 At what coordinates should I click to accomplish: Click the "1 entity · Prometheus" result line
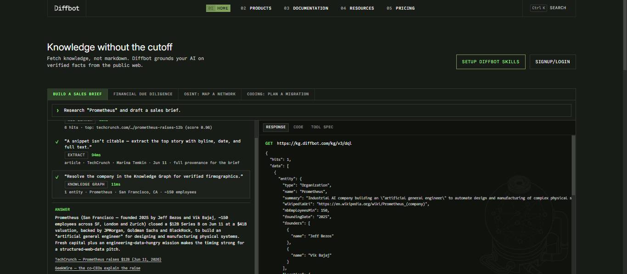click(130, 192)
